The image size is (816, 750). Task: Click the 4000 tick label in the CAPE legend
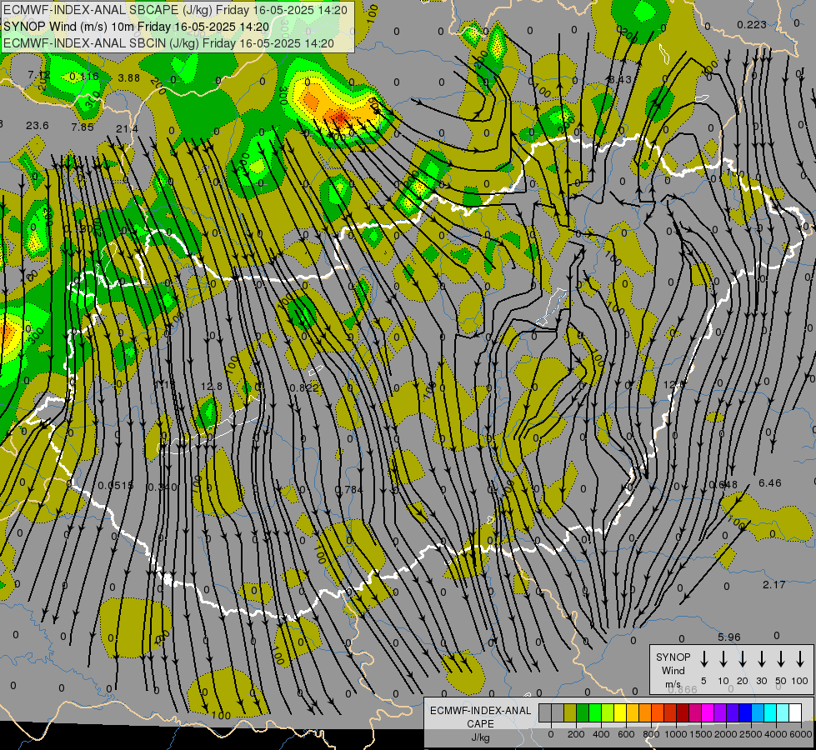coord(776,734)
